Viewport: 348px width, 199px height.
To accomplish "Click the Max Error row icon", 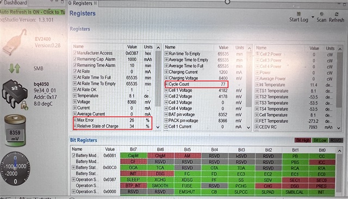I will [x=75, y=120].
